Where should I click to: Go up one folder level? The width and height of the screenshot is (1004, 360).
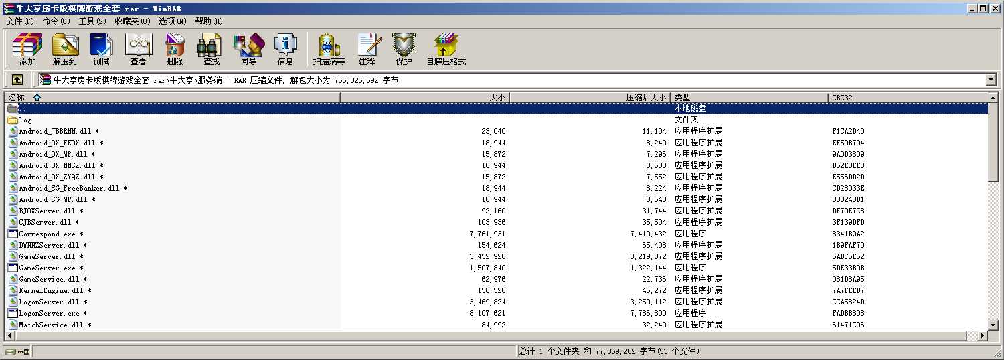click(x=17, y=80)
